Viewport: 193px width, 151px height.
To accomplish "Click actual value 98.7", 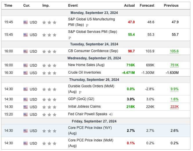I will click(131, 51).
